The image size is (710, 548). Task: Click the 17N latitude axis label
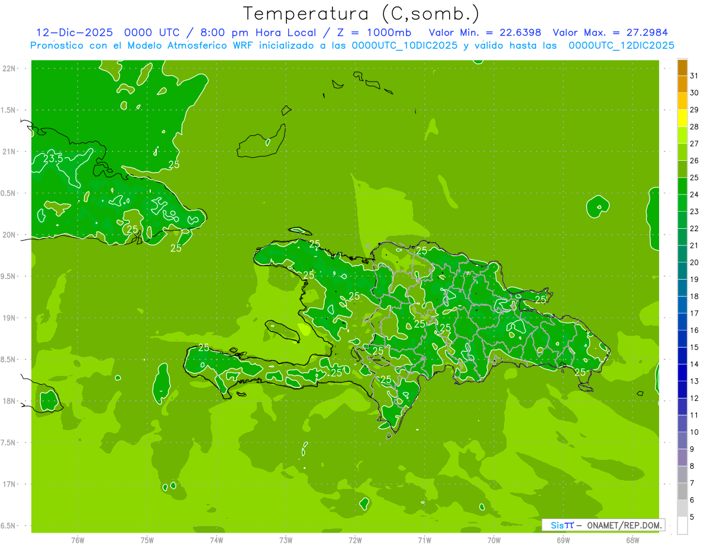(x=10, y=484)
